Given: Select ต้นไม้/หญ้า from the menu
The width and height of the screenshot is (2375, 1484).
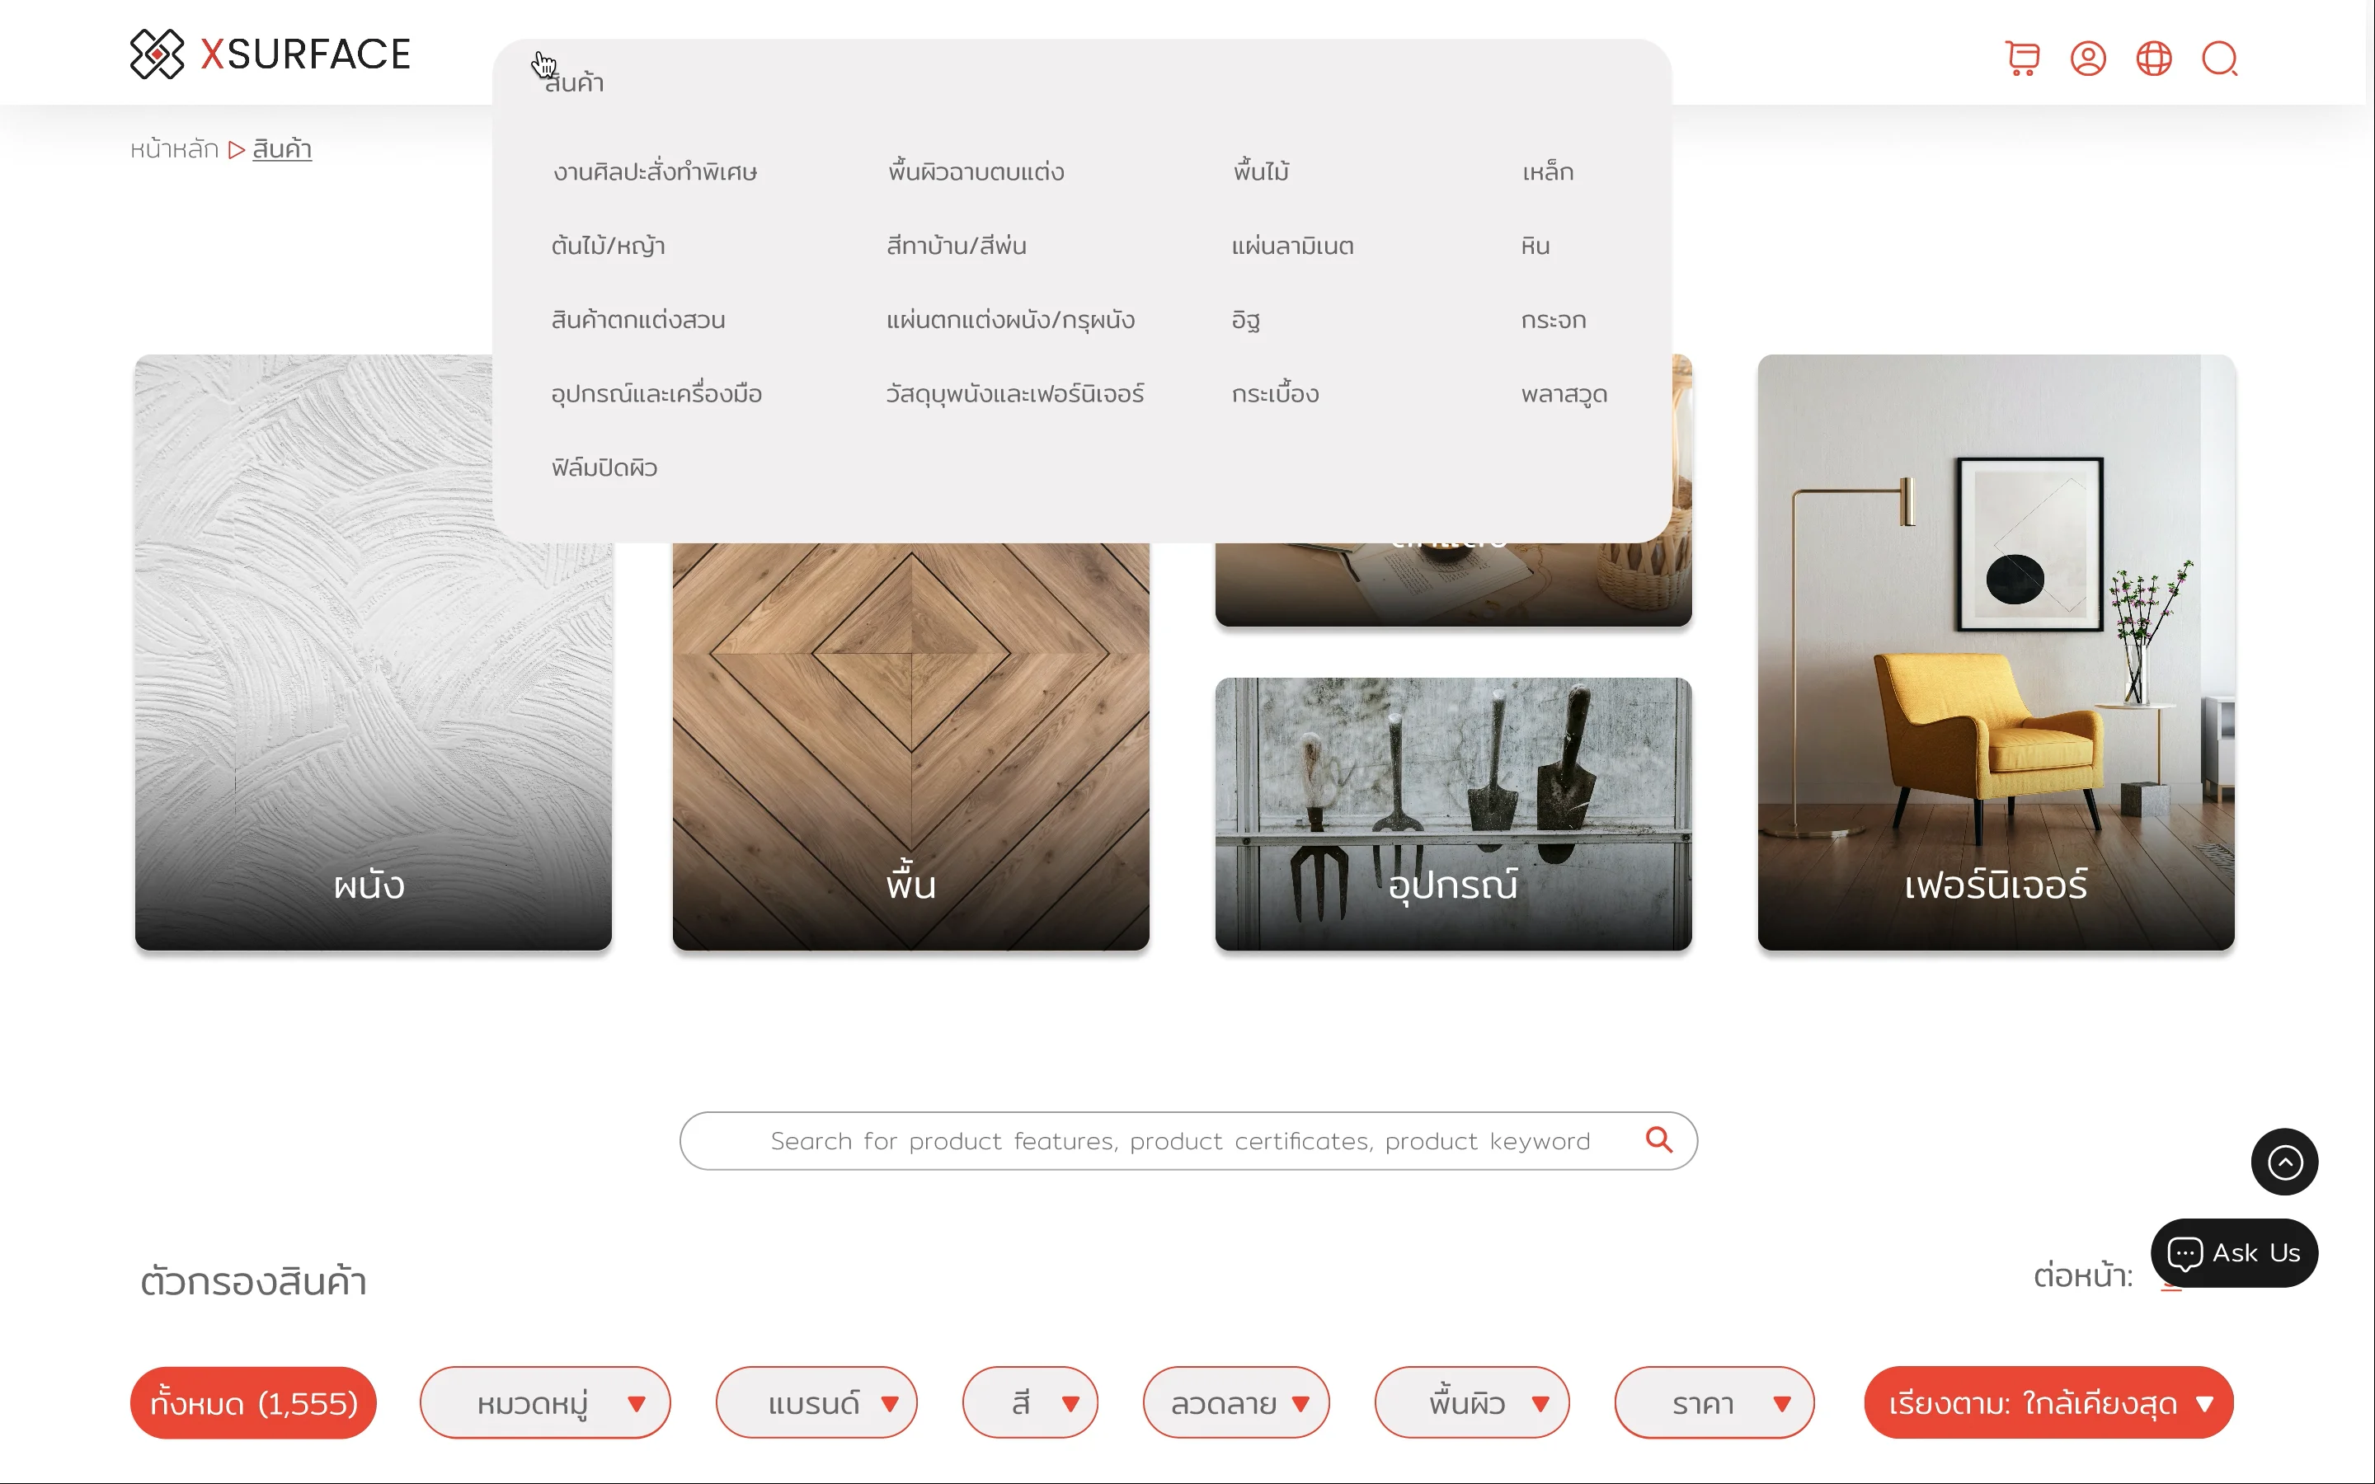Looking at the screenshot, I should pyautogui.click(x=608, y=246).
